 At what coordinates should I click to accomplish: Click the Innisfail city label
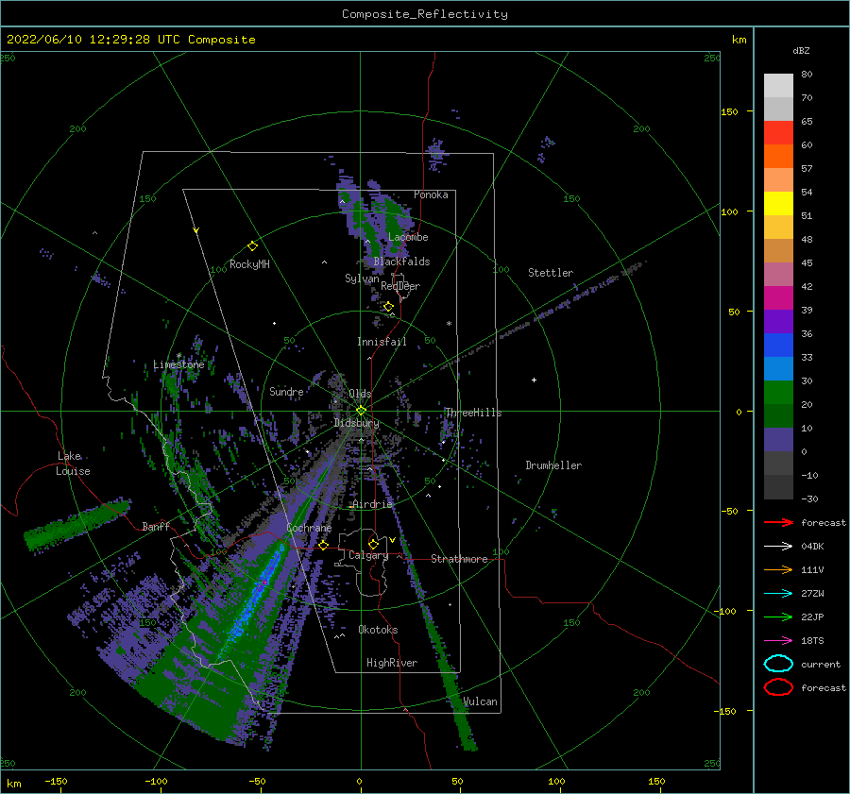pyautogui.click(x=382, y=342)
